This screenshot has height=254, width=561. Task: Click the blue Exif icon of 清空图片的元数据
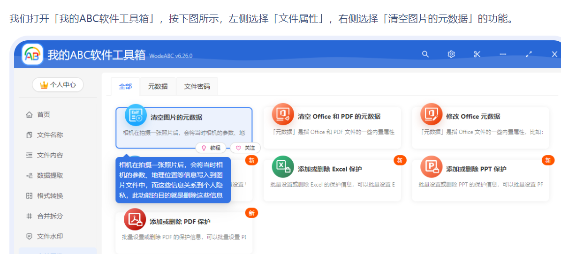[136, 115]
